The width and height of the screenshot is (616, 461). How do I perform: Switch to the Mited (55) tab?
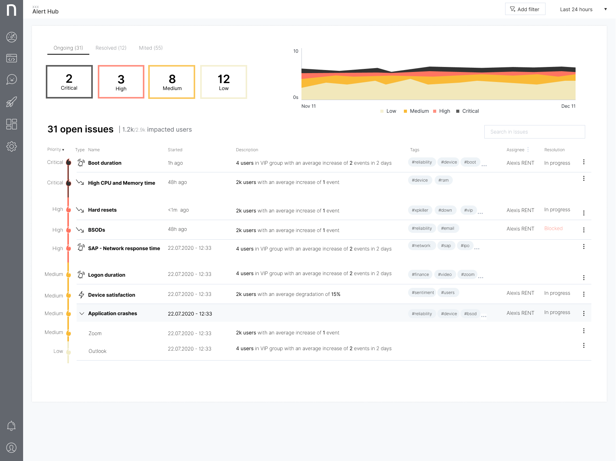pos(151,48)
